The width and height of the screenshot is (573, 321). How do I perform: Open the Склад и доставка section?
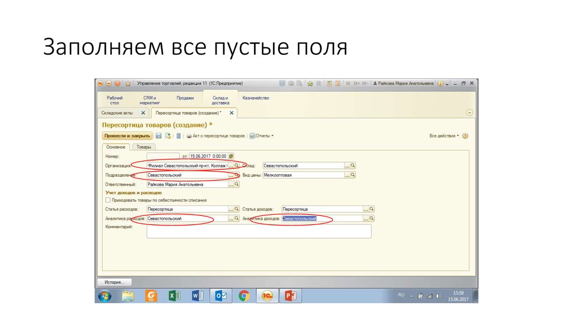tap(220, 100)
